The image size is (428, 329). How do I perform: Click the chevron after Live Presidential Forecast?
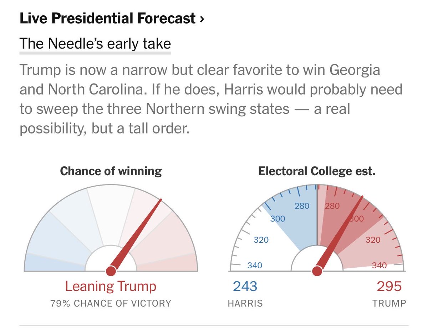coord(202,19)
